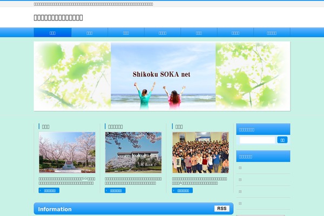
Task: Click the blue button under monument photo card
Action: pos(49,191)
